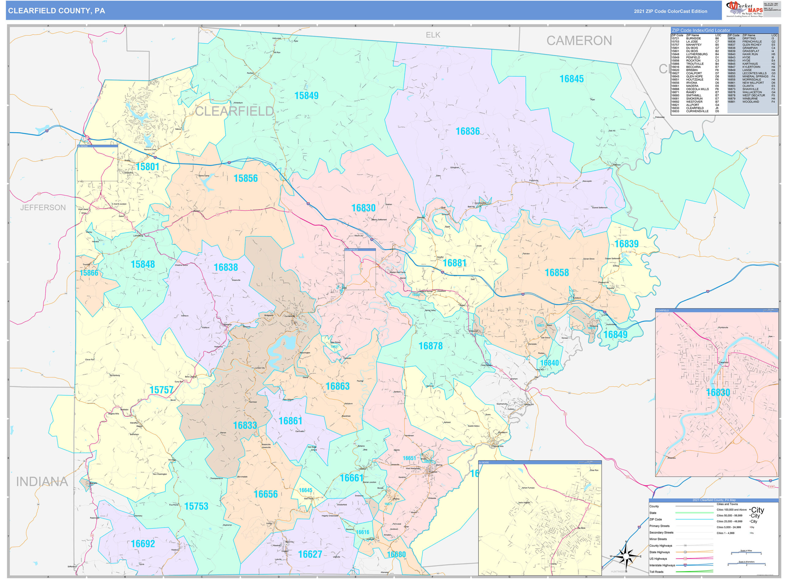Click 'US Highways' legend entry

coord(658,559)
